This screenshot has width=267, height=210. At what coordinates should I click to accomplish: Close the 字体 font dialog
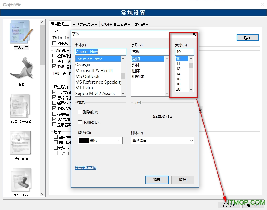194,34
